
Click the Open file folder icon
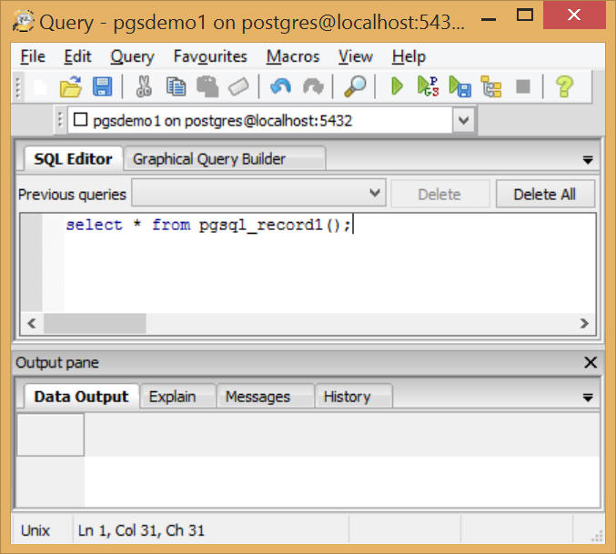pyautogui.click(x=70, y=87)
